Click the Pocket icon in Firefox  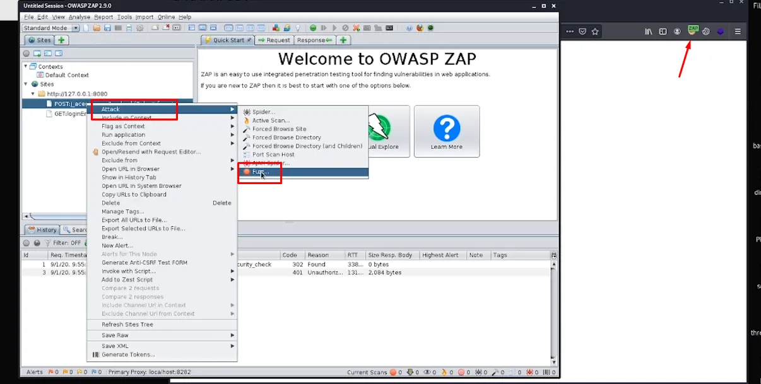582,31
